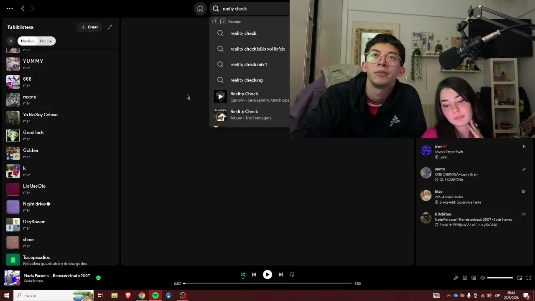Skip to the previous track
This screenshot has width=535, height=301.
click(x=254, y=275)
